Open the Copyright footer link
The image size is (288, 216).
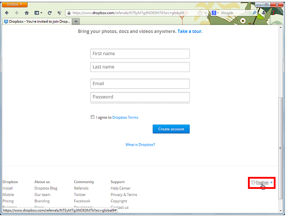119,201
